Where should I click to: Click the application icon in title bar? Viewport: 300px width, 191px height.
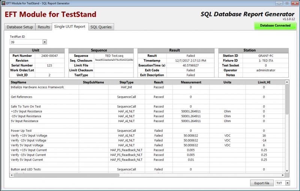3,3
